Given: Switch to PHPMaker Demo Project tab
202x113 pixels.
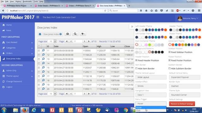Looking at the screenshot, I should pyautogui.click(x=17, y=6).
